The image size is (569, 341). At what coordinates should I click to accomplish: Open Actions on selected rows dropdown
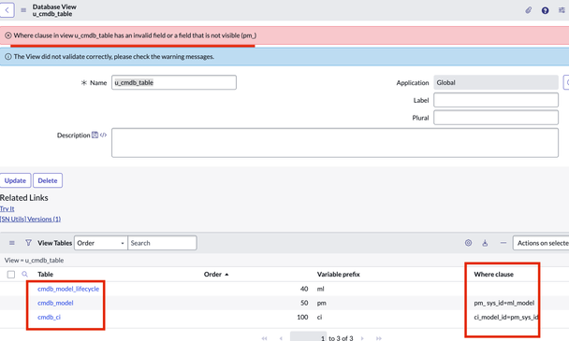coord(541,243)
